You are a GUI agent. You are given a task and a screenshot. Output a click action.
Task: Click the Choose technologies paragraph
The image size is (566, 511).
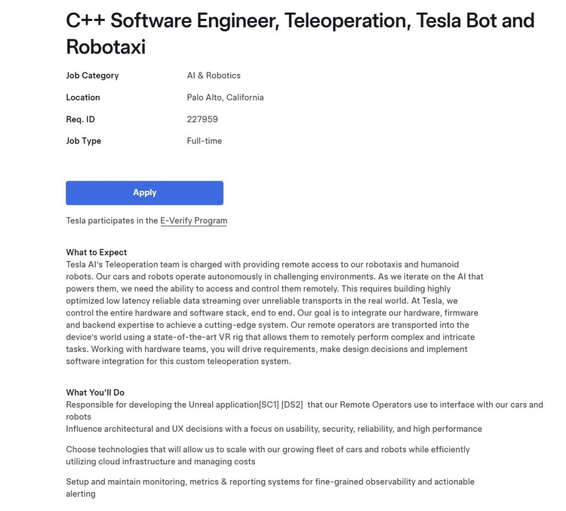pos(268,455)
